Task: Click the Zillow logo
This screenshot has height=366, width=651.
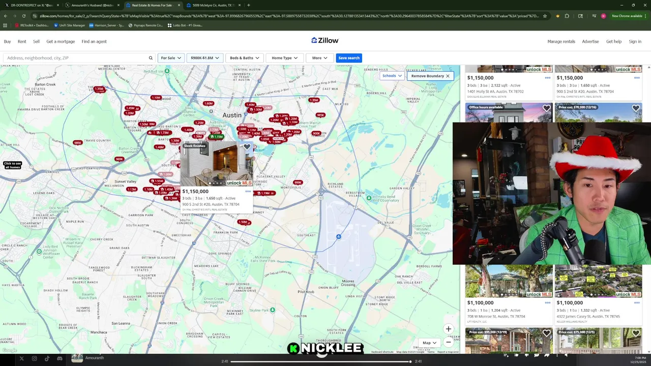Action: pos(324,41)
